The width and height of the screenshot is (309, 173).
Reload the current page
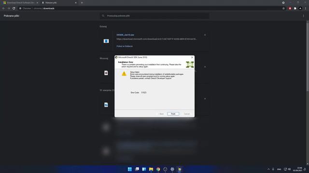click(x=14, y=9)
